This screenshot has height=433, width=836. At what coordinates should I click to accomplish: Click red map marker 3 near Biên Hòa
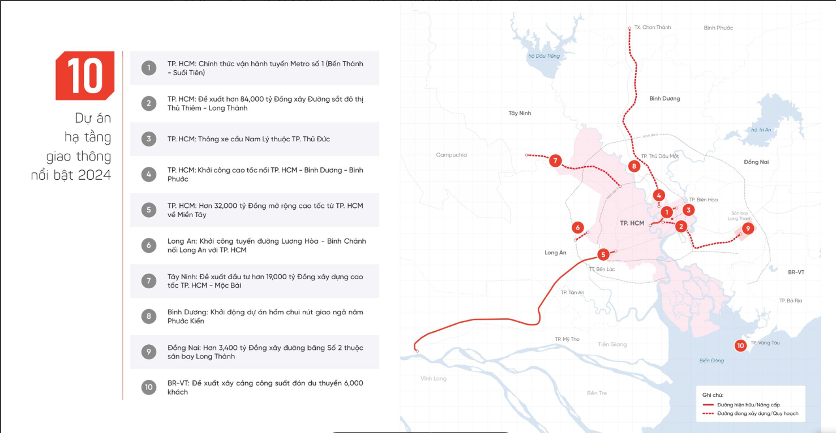(688, 210)
